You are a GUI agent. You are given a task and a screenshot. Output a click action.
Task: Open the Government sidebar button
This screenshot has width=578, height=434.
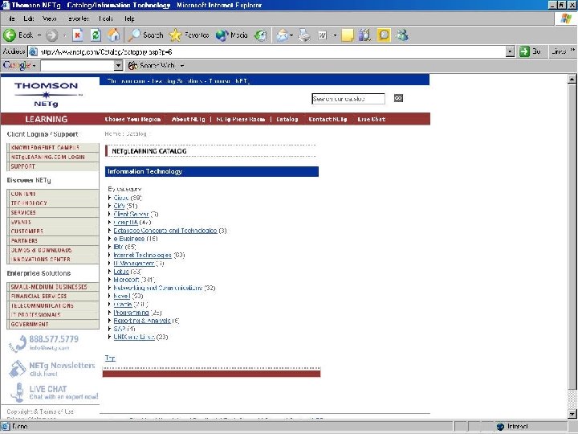click(x=53, y=325)
